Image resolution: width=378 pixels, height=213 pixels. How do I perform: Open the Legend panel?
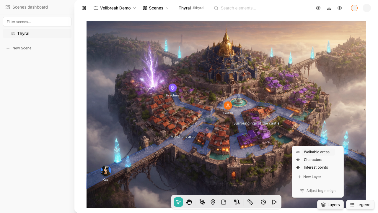tap(360, 205)
